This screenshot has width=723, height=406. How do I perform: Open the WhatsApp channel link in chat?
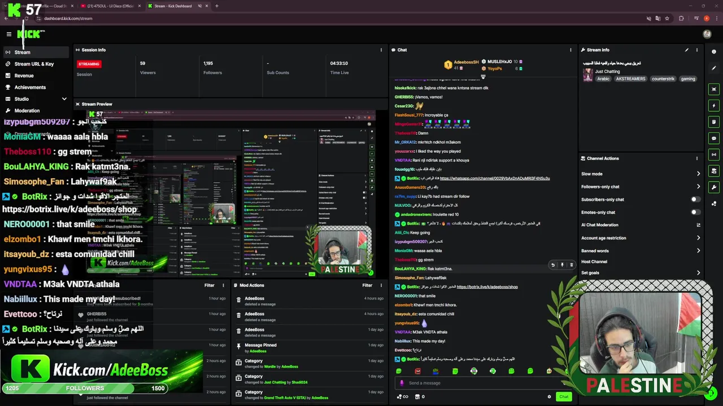click(495, 178)
